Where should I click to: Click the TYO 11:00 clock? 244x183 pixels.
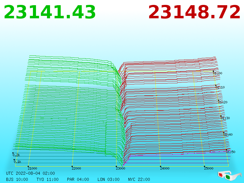pos(48,179)
